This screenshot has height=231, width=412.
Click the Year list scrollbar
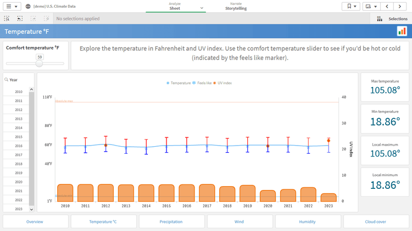[x=31, y=142]
